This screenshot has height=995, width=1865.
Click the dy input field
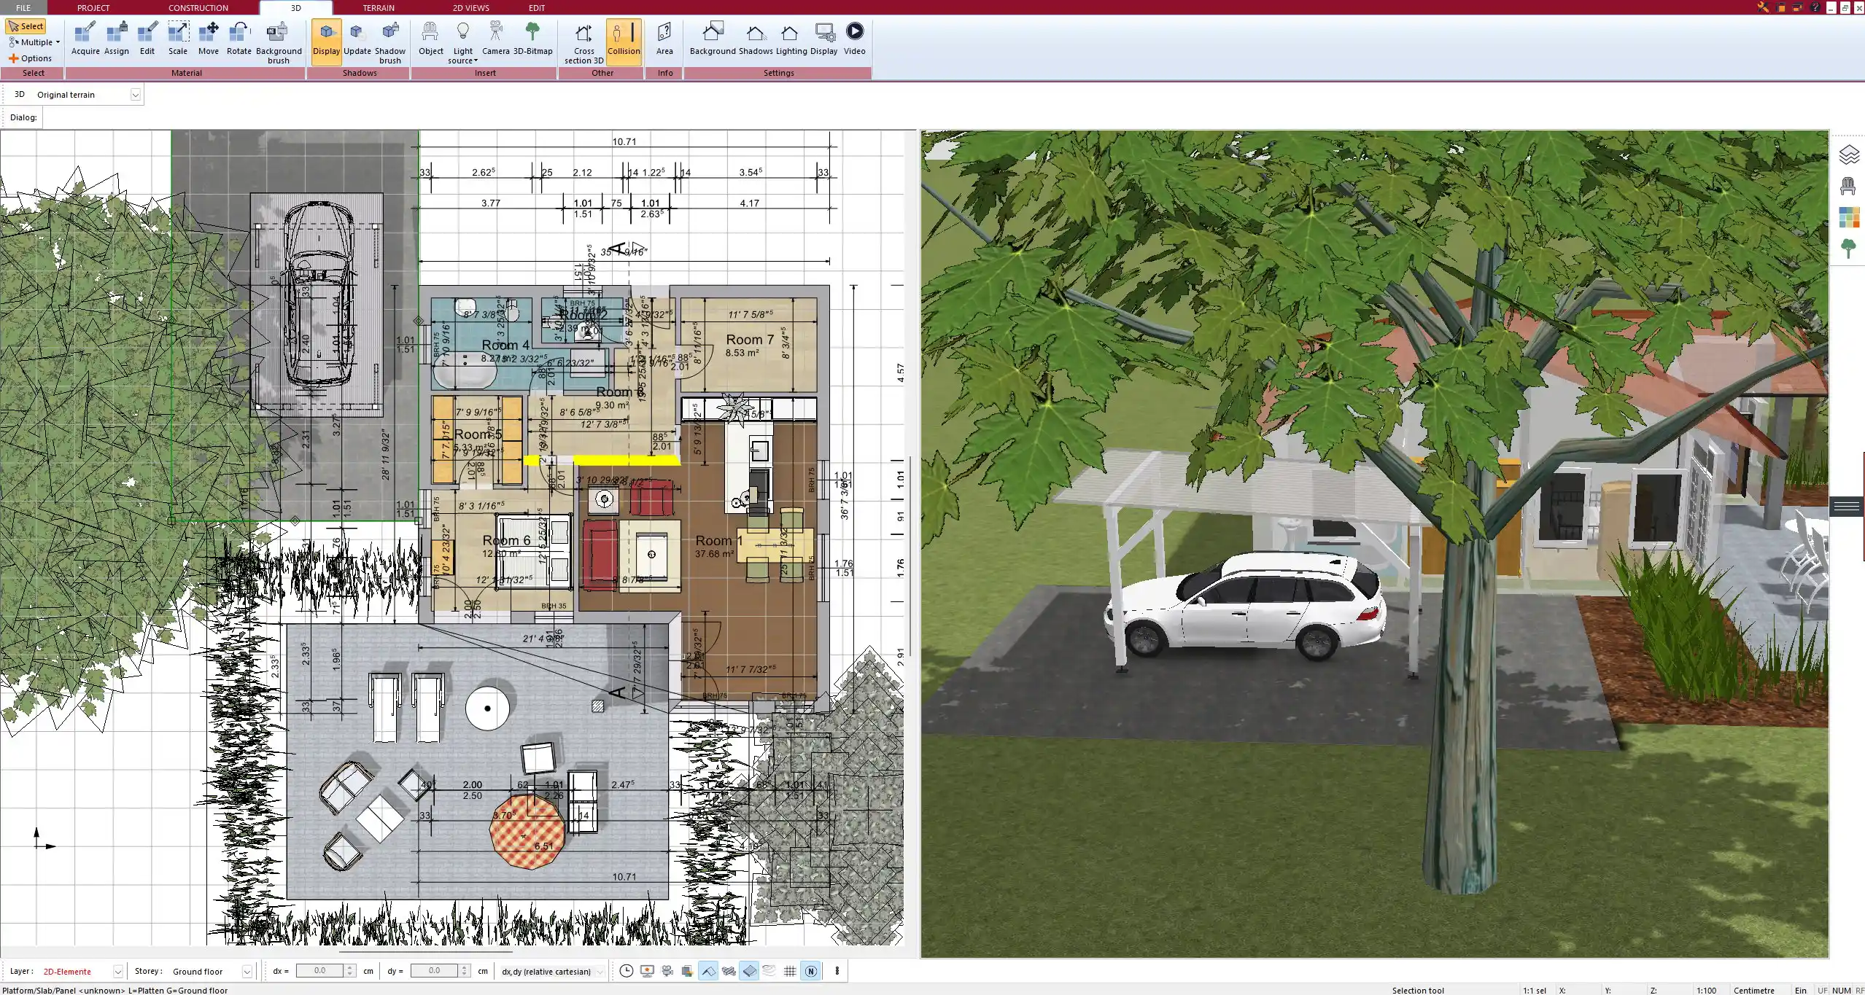(434, 970)
